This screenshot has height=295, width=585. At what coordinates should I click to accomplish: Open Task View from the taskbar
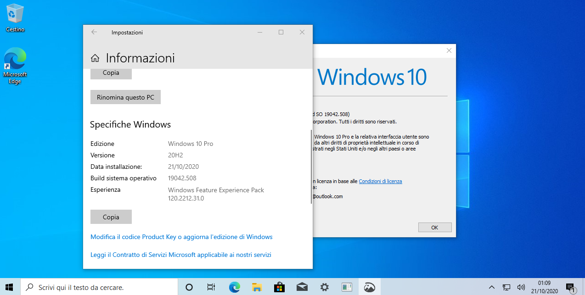click(211, 287)
